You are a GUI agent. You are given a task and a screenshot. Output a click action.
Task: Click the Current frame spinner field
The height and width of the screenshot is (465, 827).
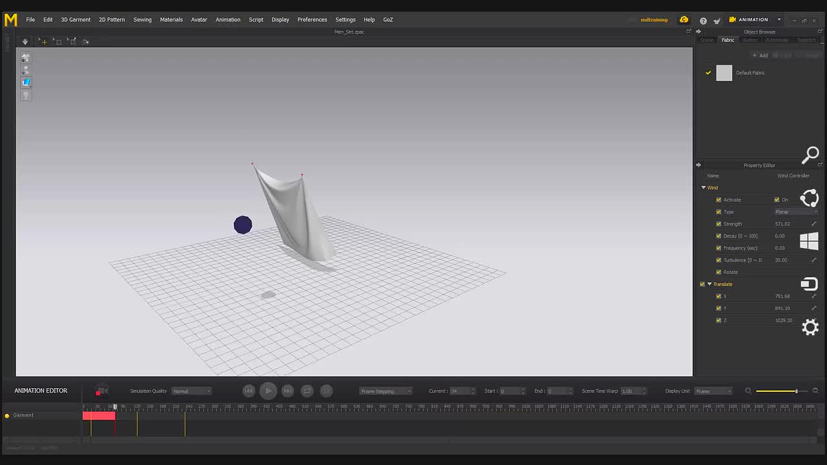463,391
